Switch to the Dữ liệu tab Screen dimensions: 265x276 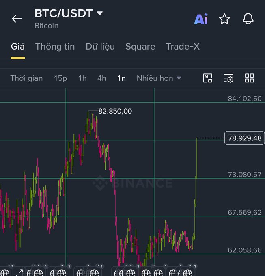click(x=100, y=47)
